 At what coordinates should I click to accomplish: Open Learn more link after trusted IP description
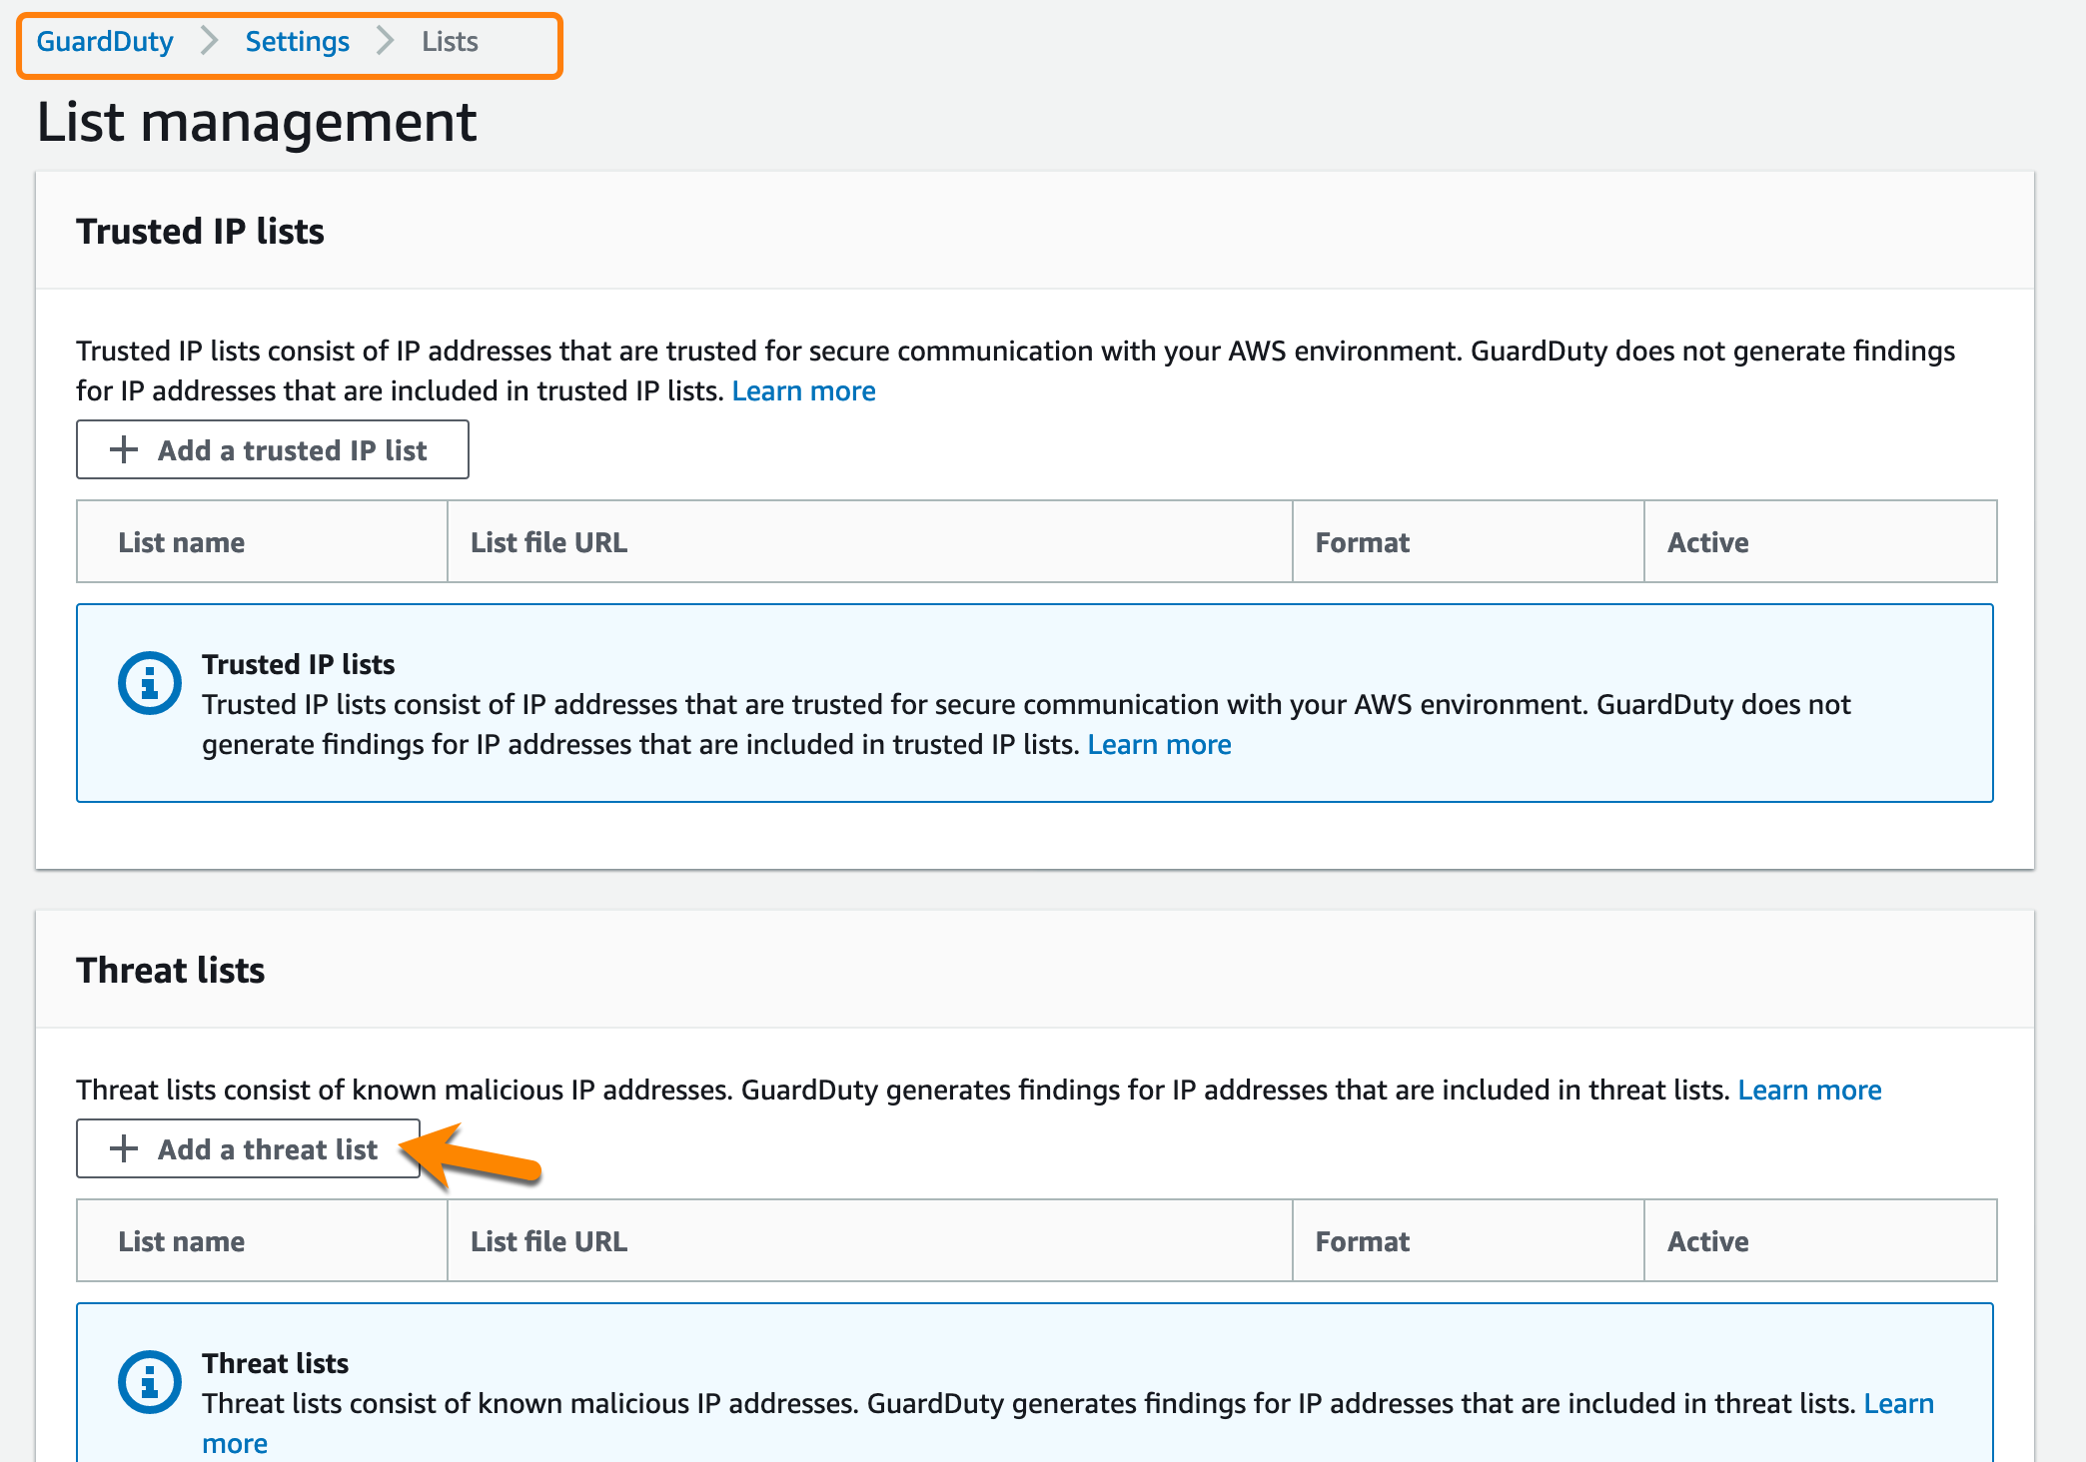[x=803, y=391]
